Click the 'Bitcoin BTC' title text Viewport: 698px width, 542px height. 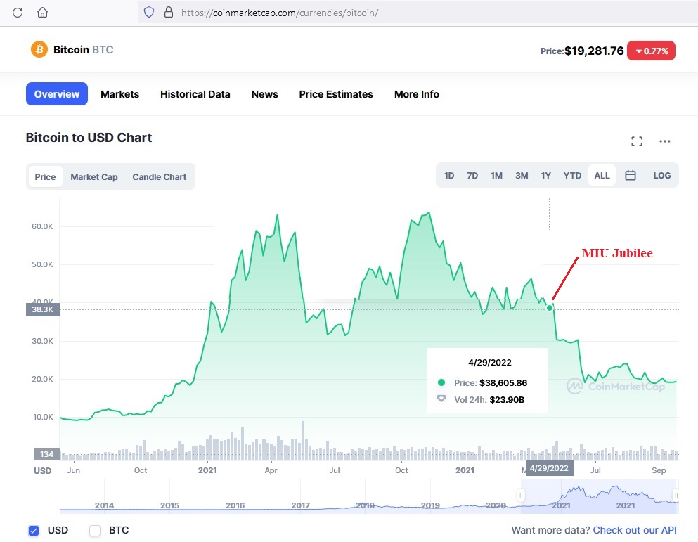[83, 49]
